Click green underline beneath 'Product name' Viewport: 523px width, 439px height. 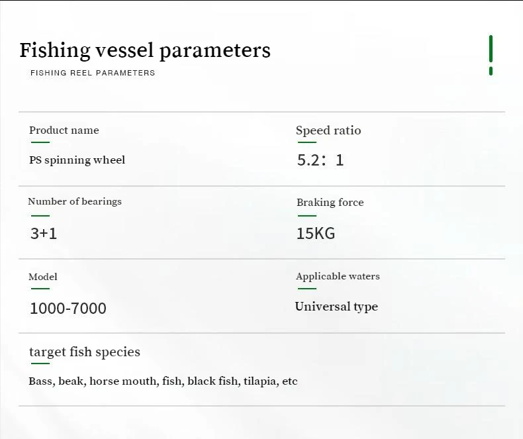pyautogui.click(x=40, y=142)
